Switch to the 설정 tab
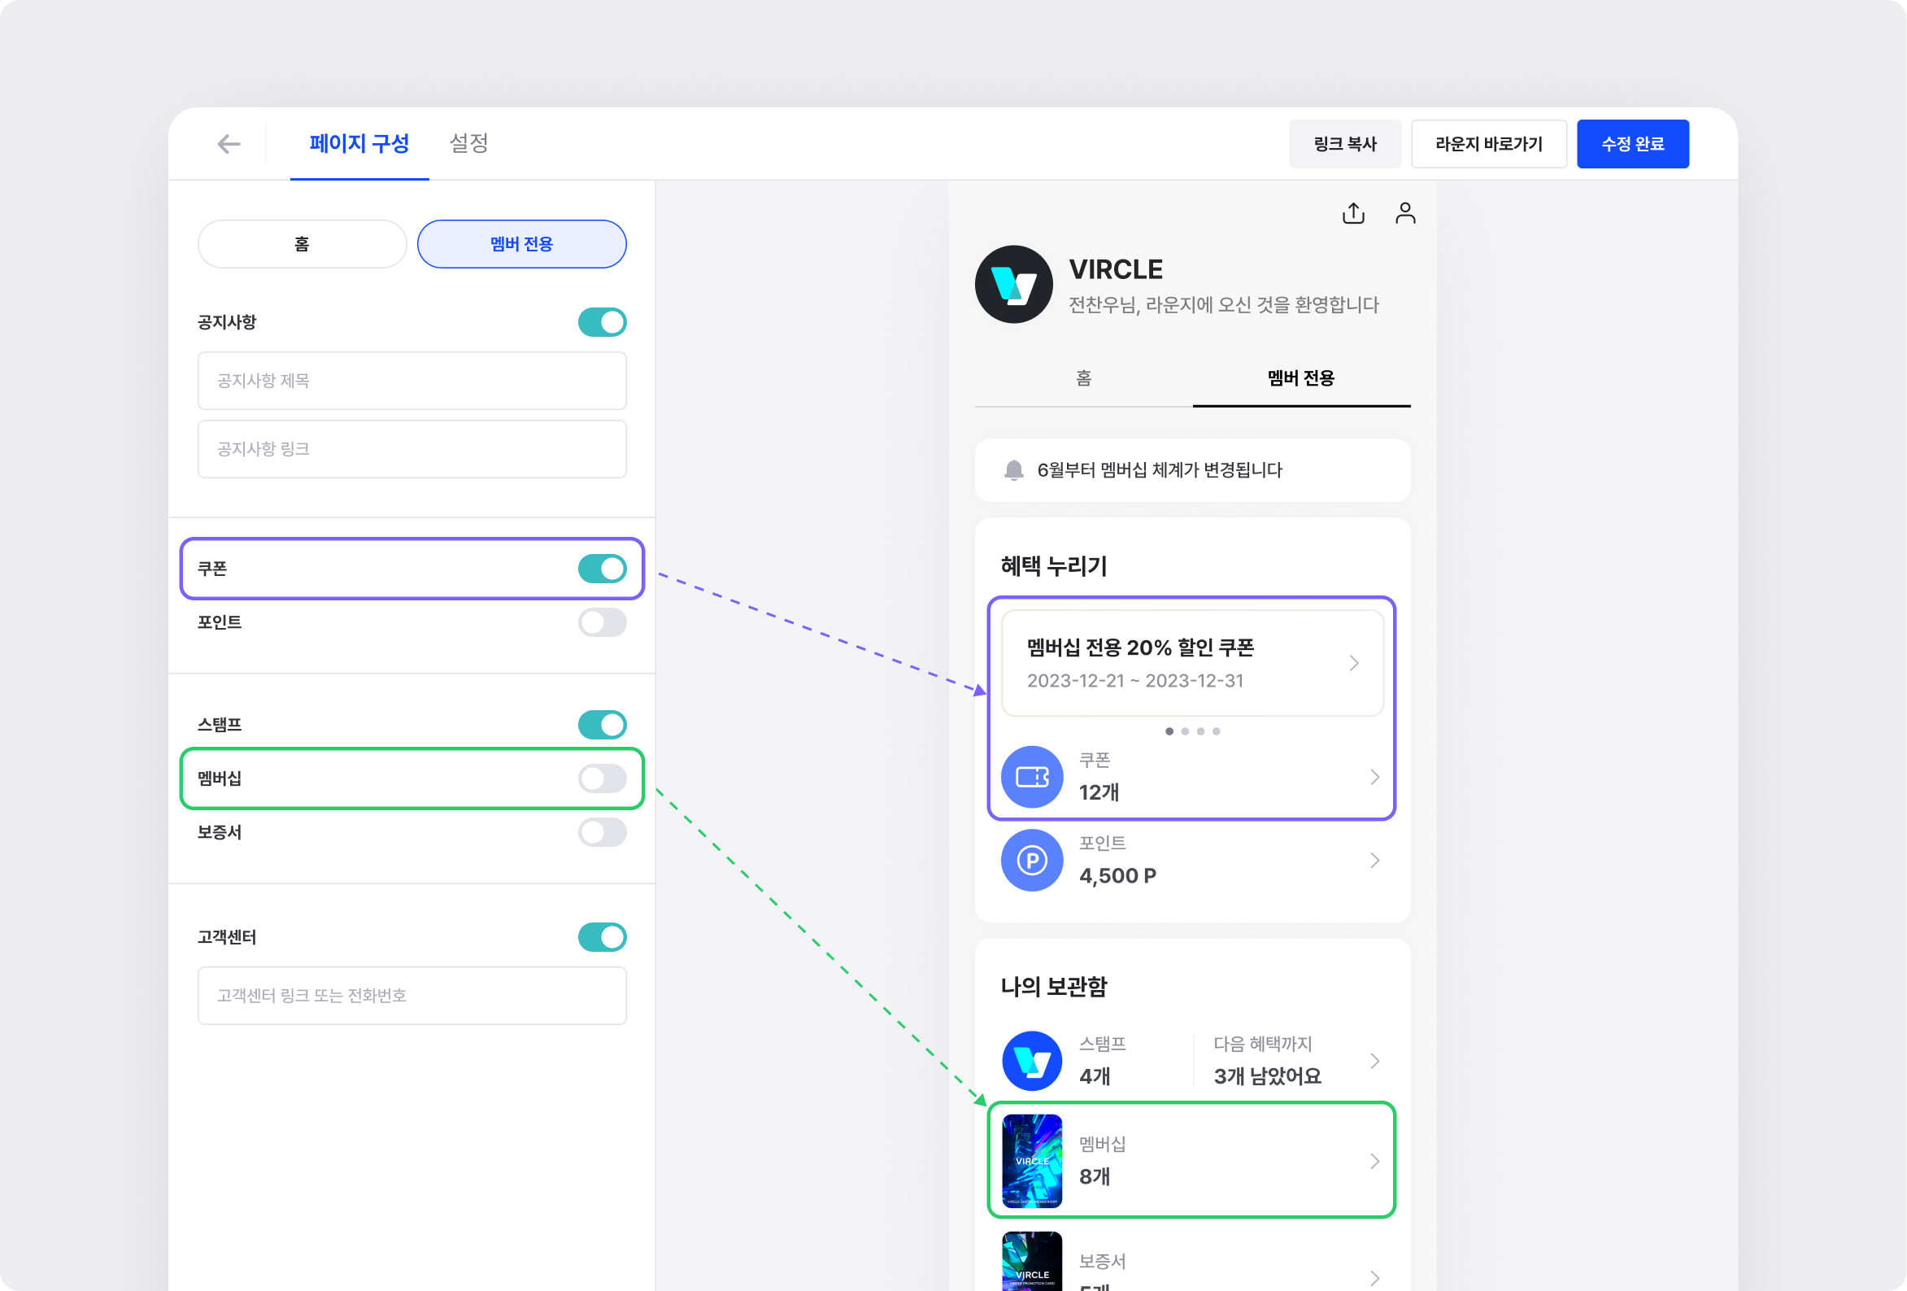The width and height of the screenshot is (1907, 1291). point(468,144)
